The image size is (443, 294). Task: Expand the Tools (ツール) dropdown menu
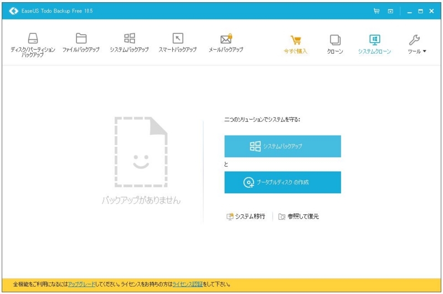(417, 44)
